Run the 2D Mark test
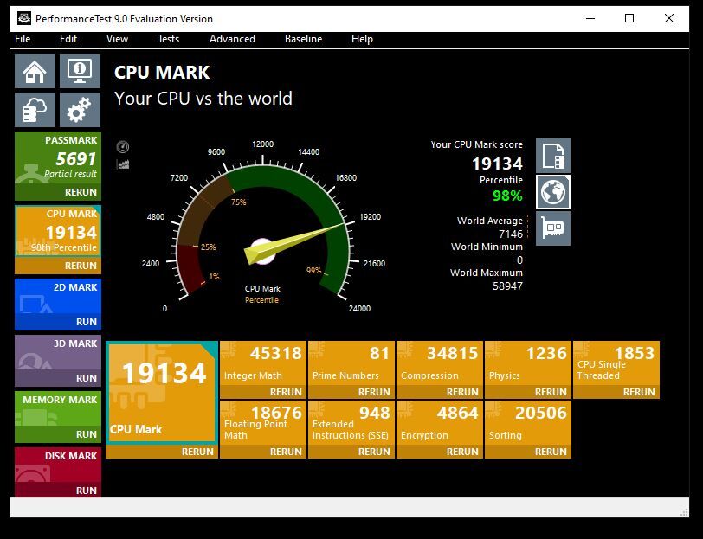 click(58, 322)
